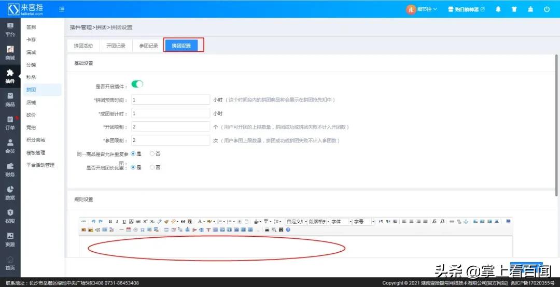Toggle bold formatting in the rule editor

[110, 222]
